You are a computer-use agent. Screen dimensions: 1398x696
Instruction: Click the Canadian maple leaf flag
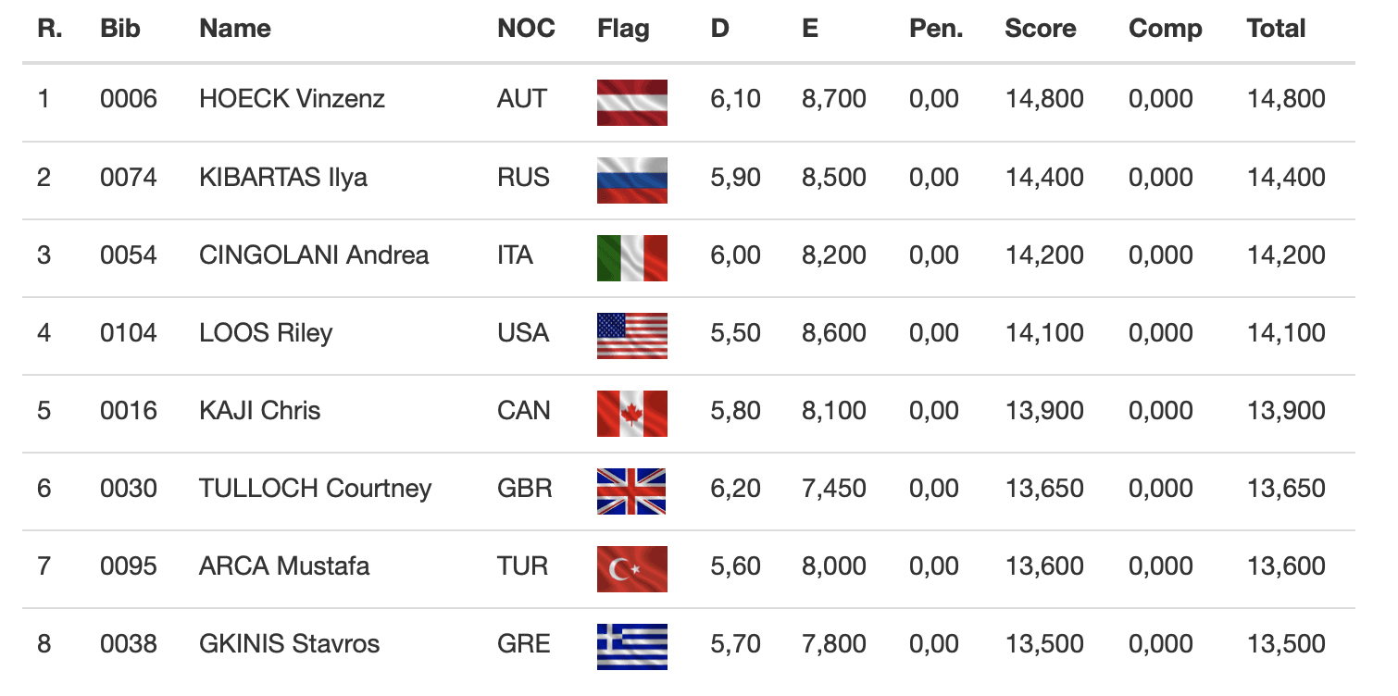(x=632, y=413)
